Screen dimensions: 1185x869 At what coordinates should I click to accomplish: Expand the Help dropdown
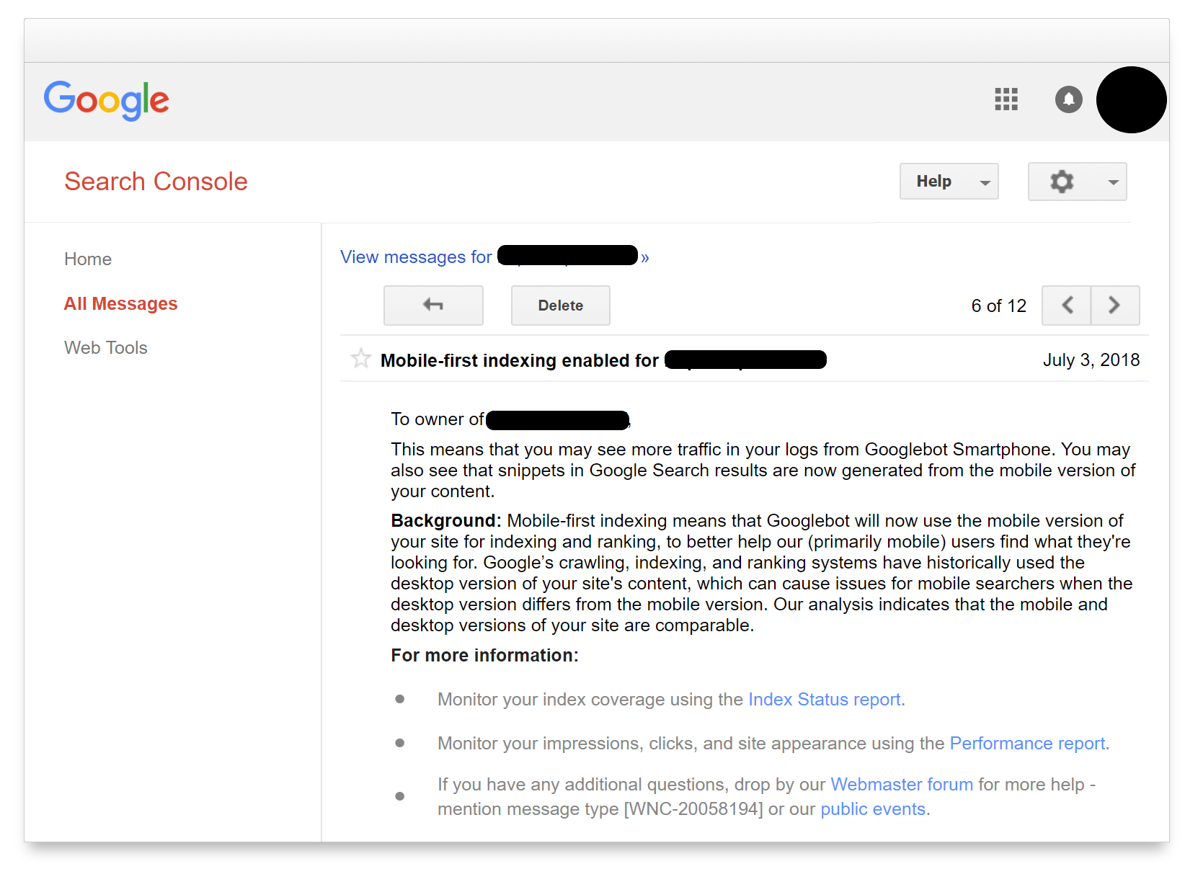(x=949, y=182)
